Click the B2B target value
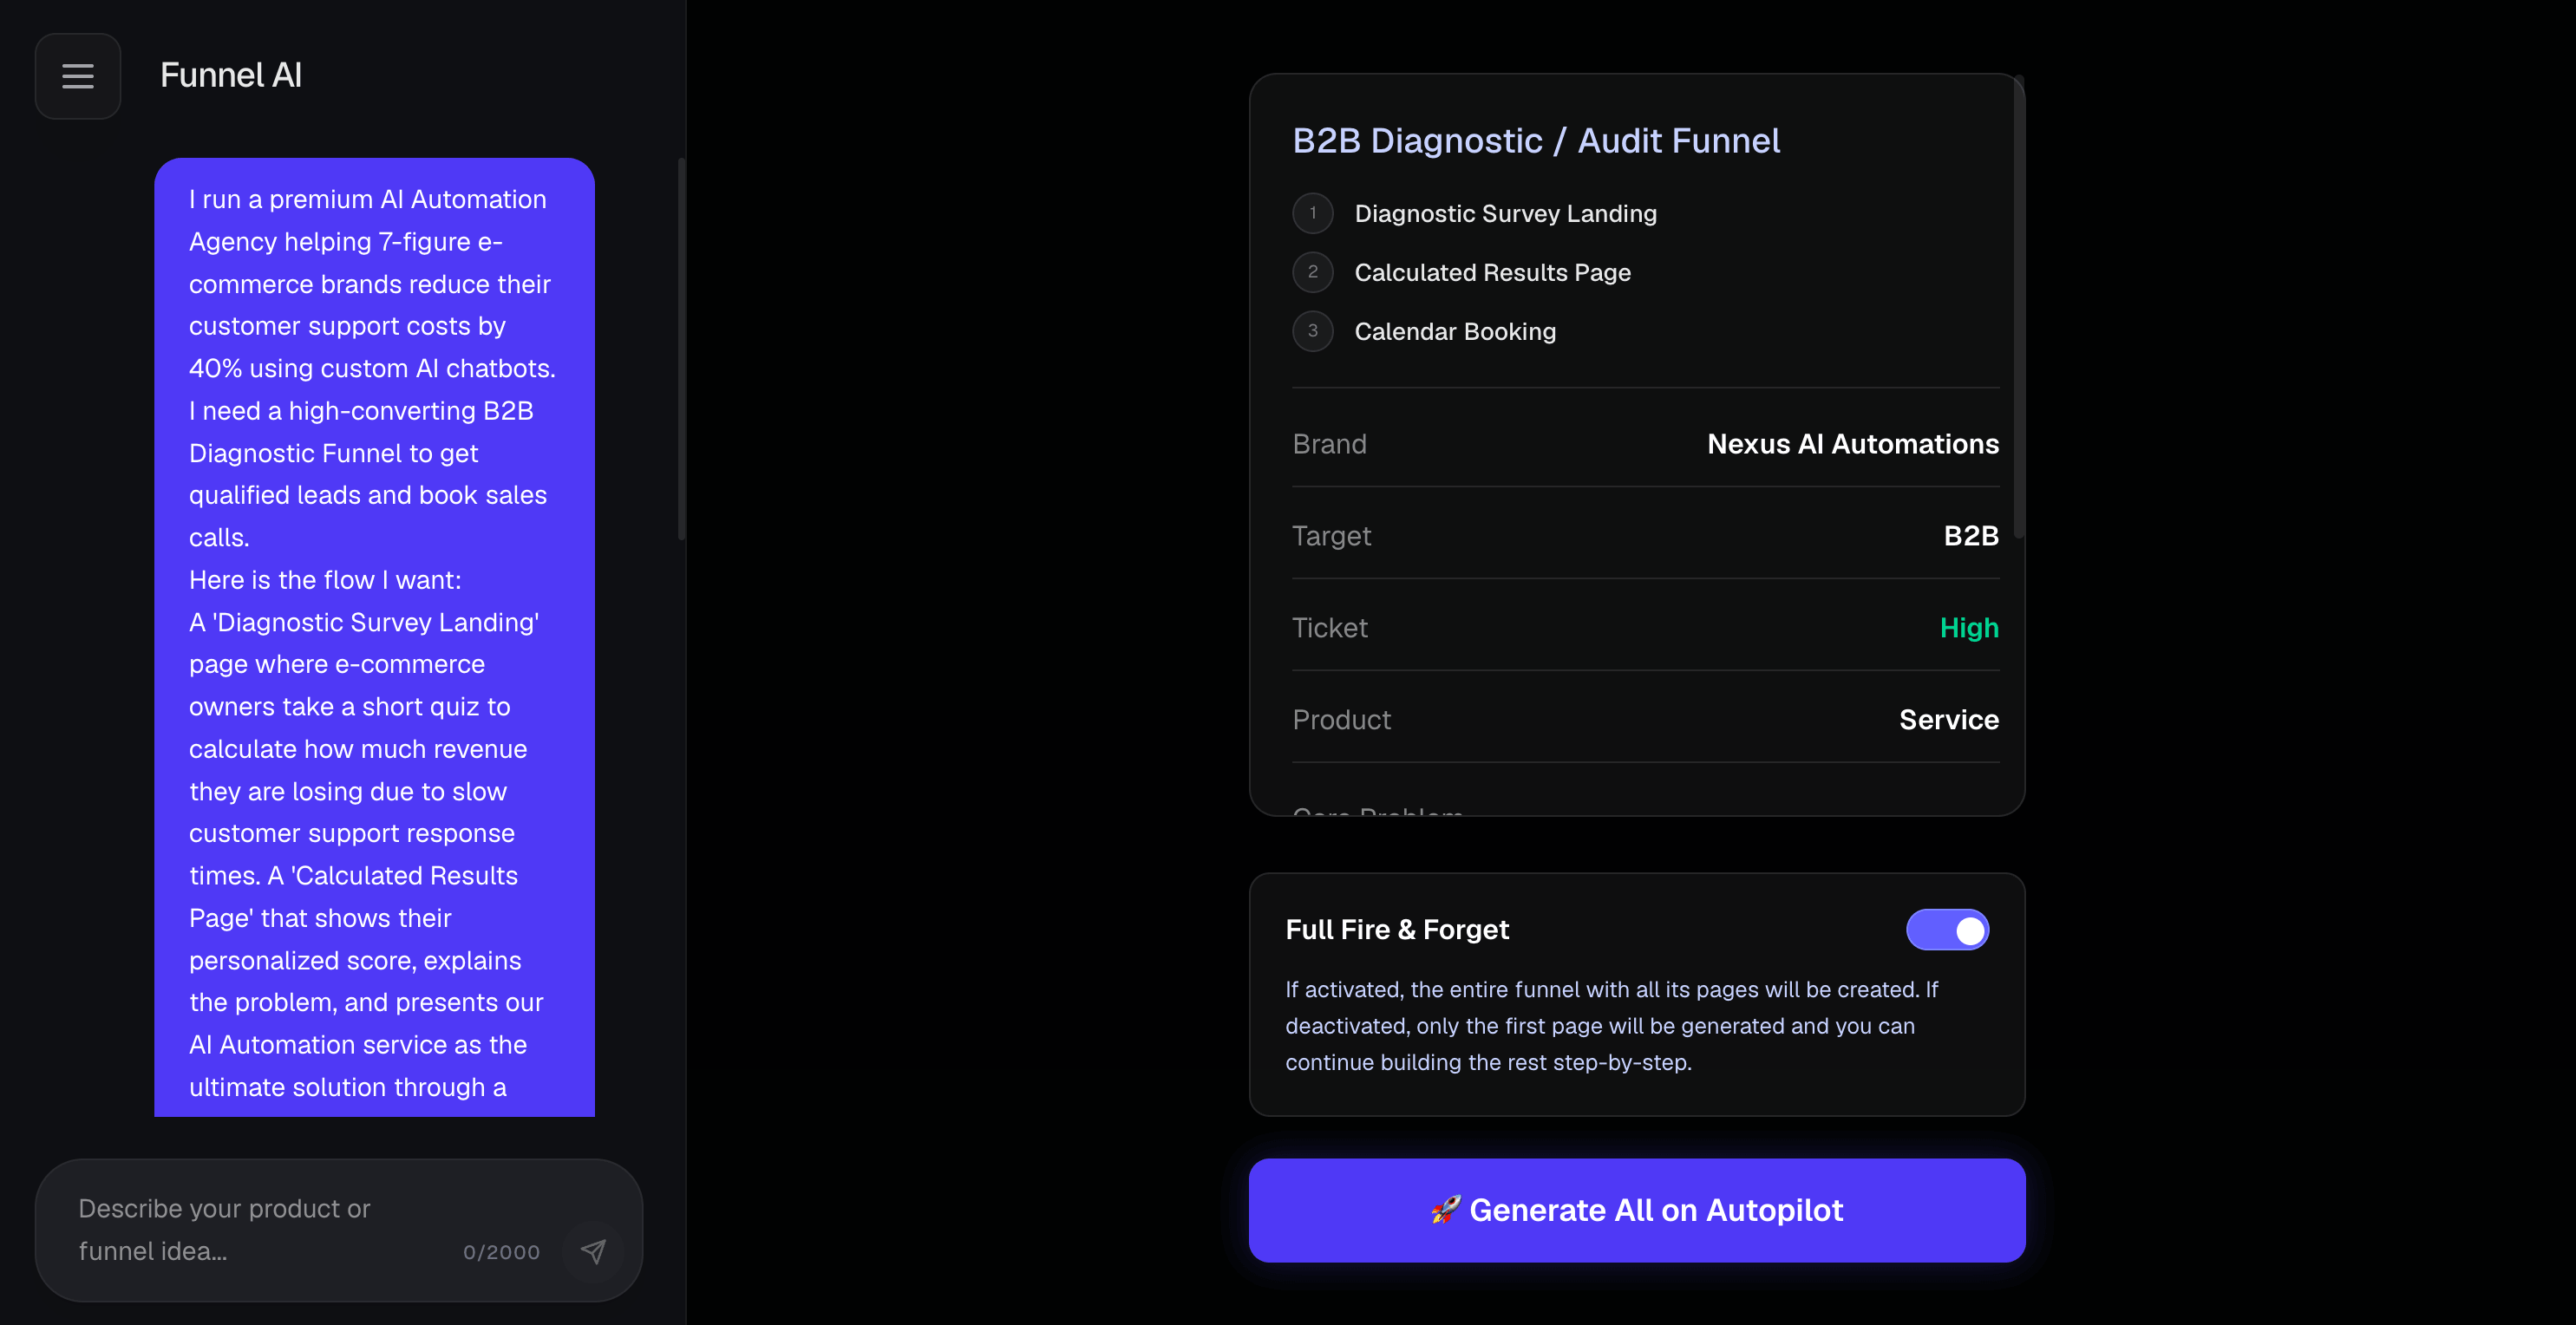 (1971, 536)
